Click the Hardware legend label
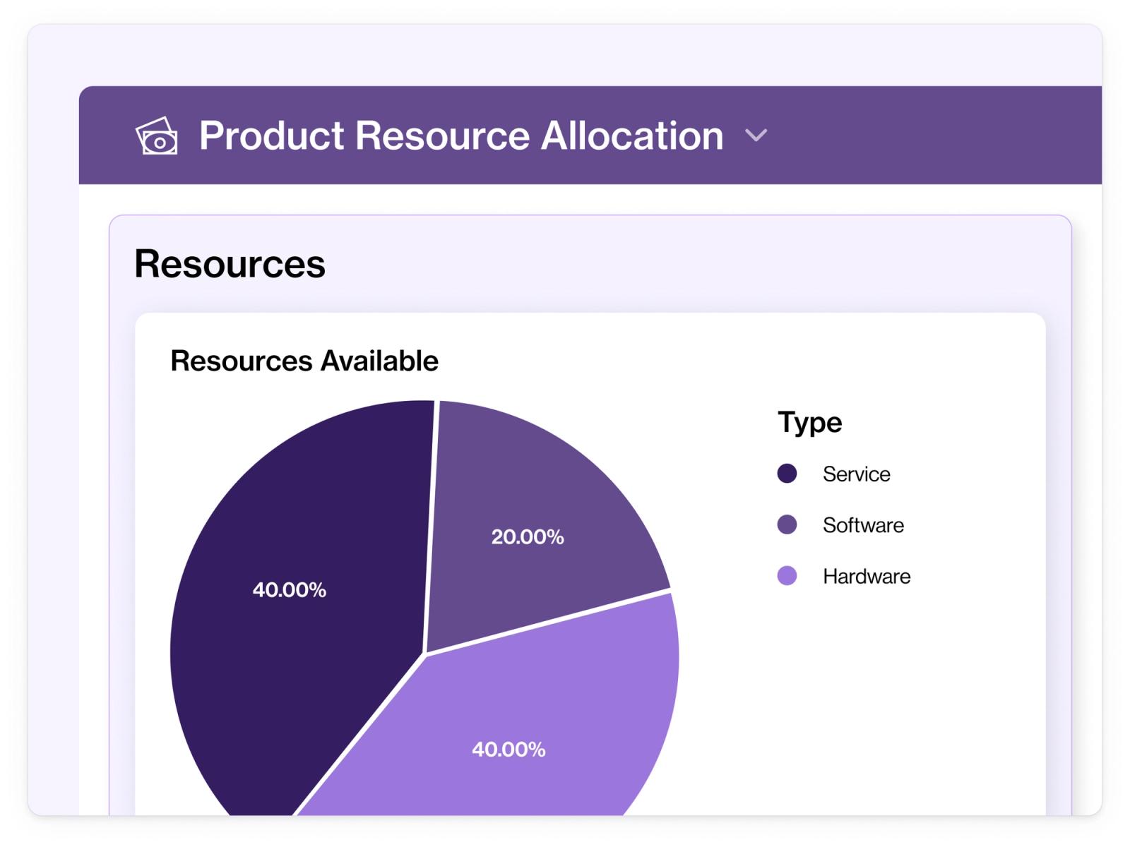 pos(867,577)
